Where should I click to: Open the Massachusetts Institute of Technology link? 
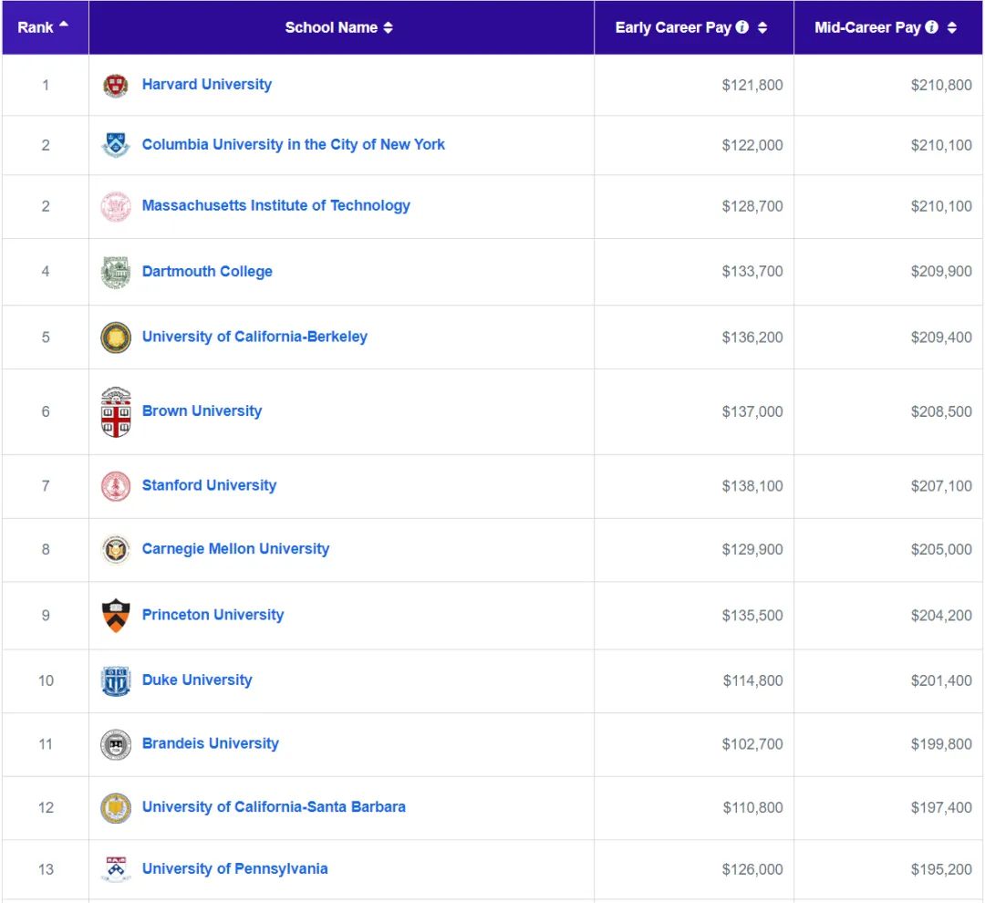pyautogui.click(x=275, y=205)
